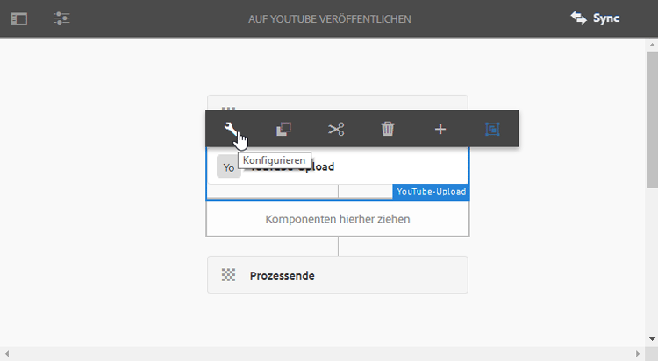Toggle the side panel icon

[19, 19]
